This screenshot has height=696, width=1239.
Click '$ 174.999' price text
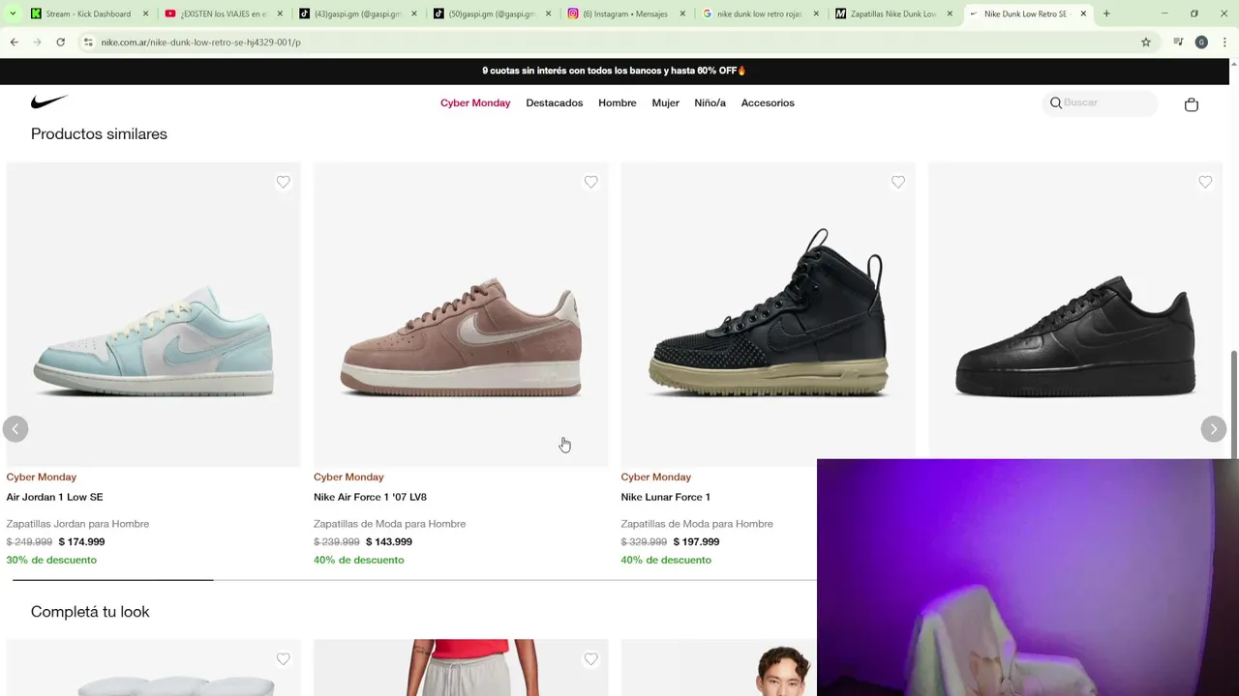pyautogui.click(x=81, y=541)
